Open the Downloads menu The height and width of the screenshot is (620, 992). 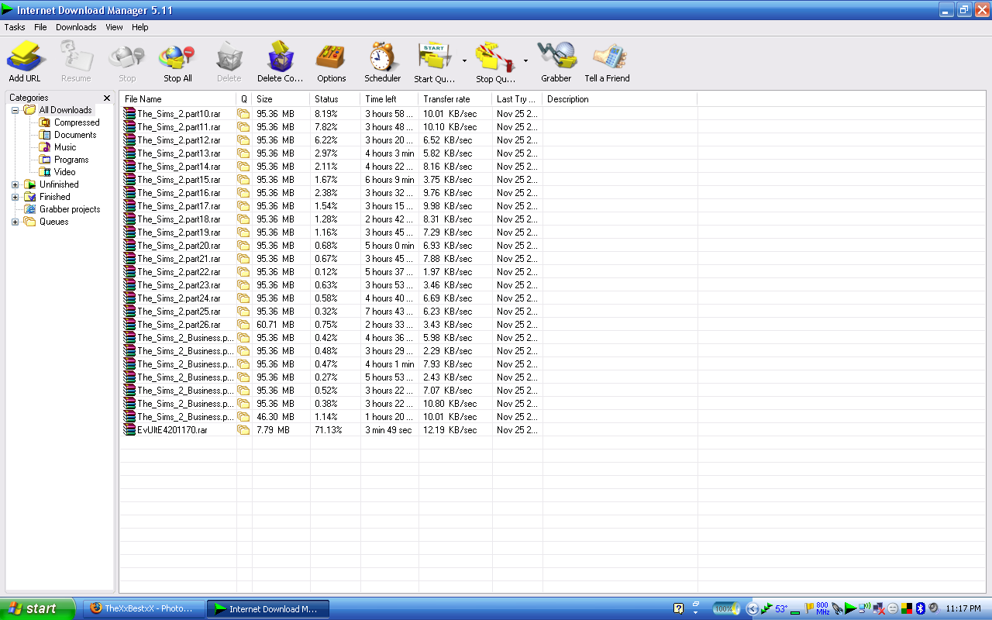[x=76, y=27]
